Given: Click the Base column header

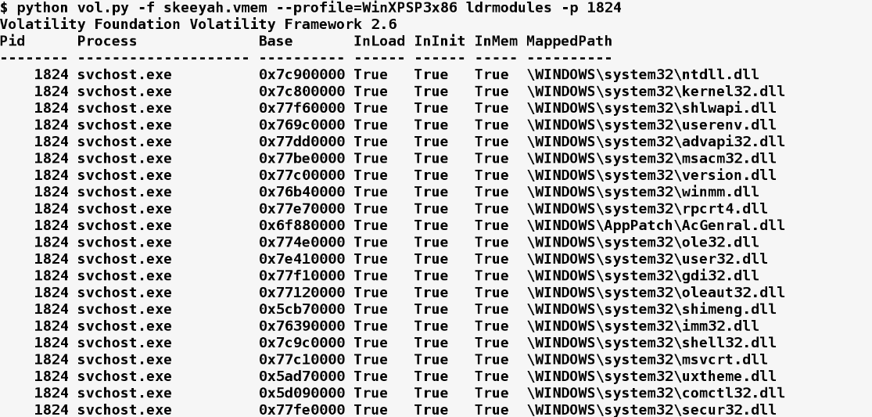Looking at the screenshot, I should (x=276, y=41).
